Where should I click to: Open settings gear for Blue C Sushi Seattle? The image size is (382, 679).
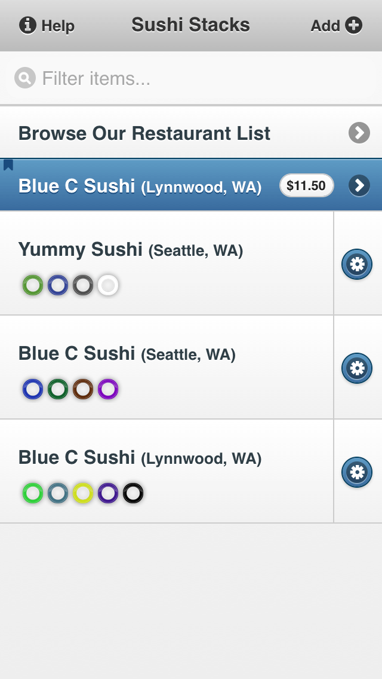click(357, 368)
